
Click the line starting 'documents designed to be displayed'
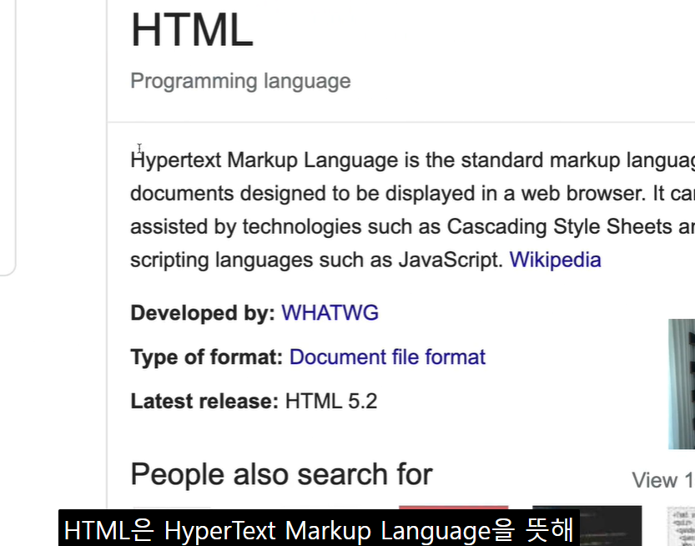pos(413,194)
